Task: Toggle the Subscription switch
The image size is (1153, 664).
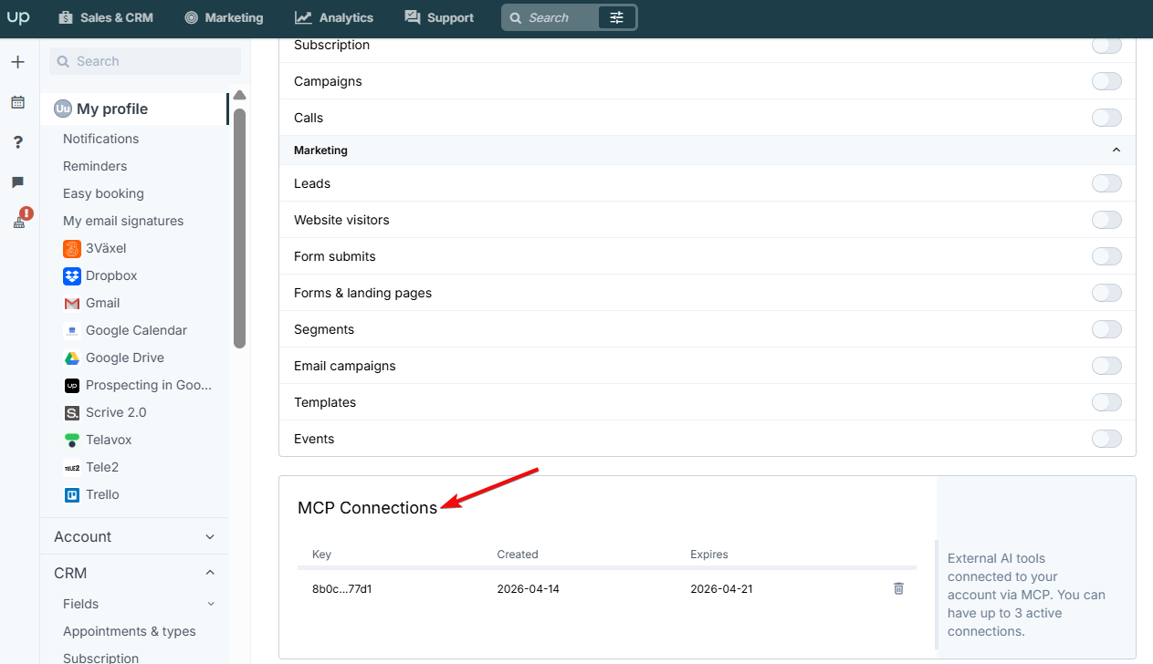Action: (1106, 45)
